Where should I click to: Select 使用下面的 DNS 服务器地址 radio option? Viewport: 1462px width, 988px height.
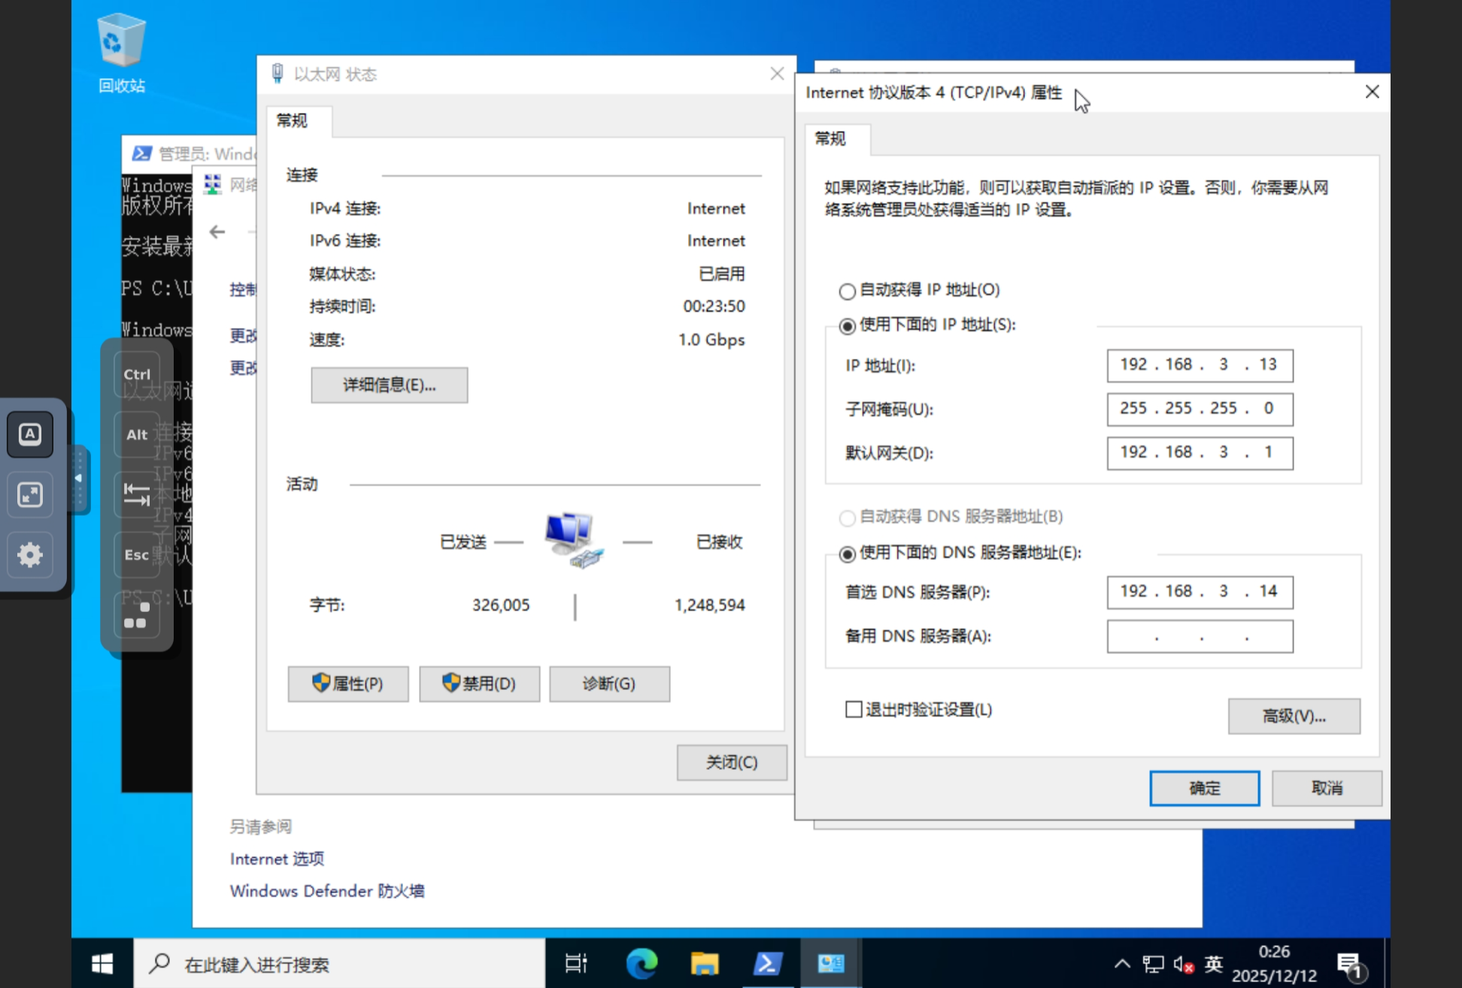[848, 554]
